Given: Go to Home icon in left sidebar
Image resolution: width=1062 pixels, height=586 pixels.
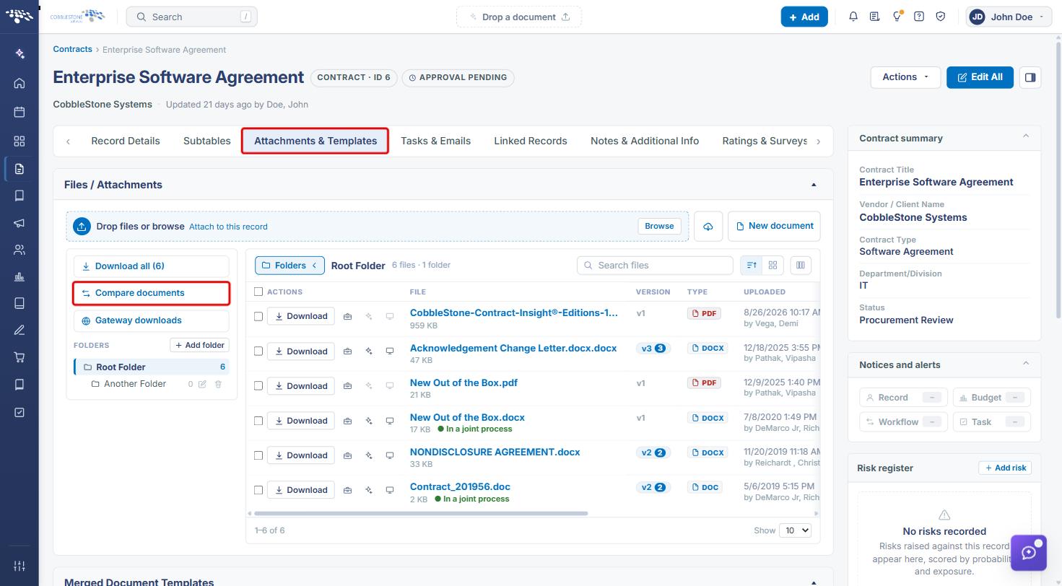Looking at the screenshot, I should (19, 83).
